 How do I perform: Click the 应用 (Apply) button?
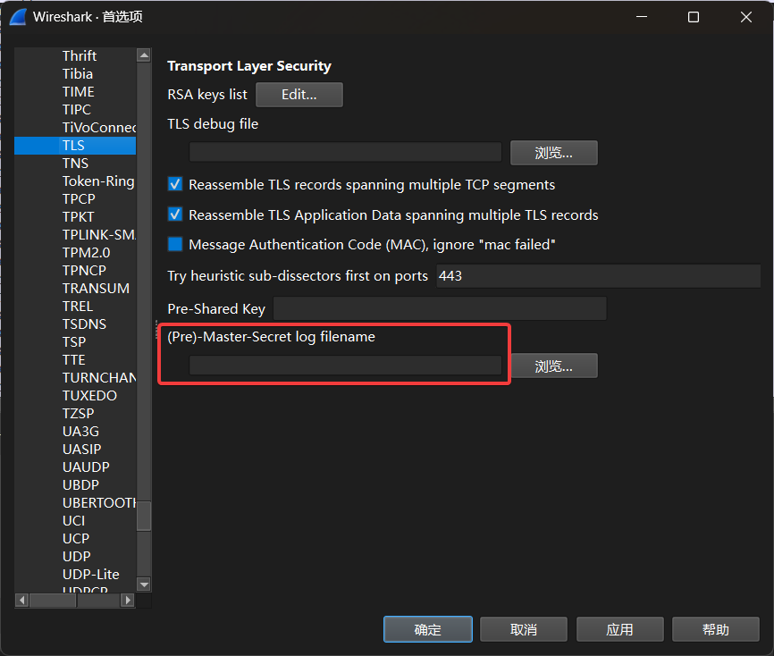tap(619, 629)
